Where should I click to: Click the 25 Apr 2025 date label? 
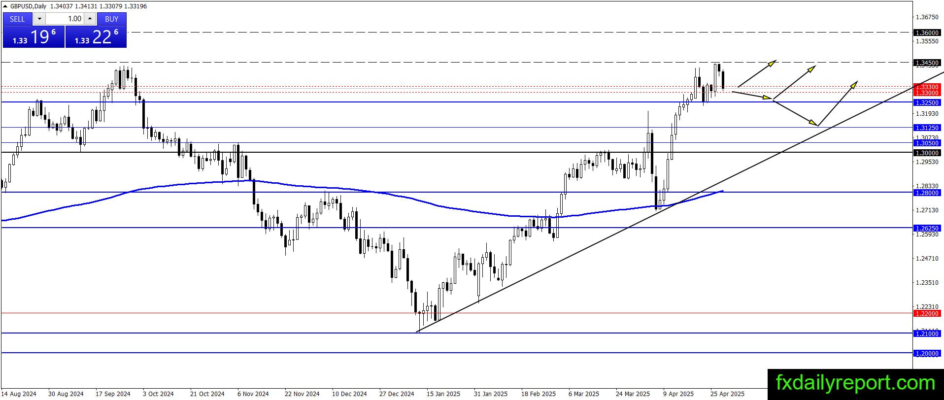727,394
